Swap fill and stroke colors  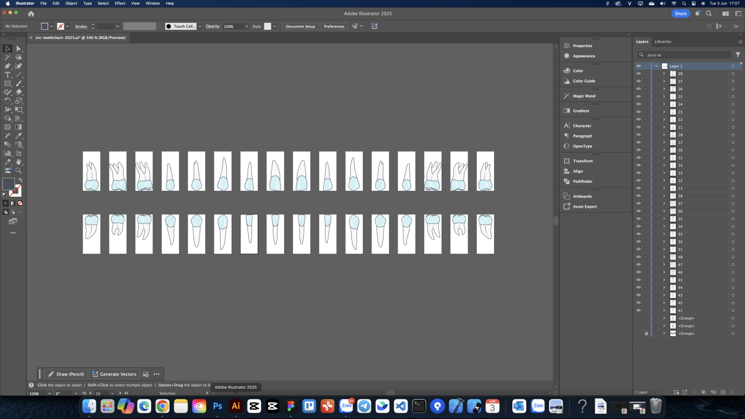tap(19, 180)
